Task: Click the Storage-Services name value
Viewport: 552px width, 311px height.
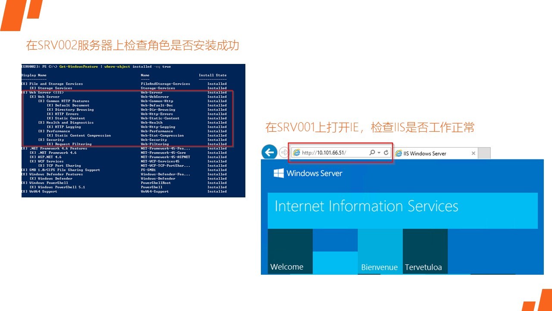Action: [x=158, y=88]
